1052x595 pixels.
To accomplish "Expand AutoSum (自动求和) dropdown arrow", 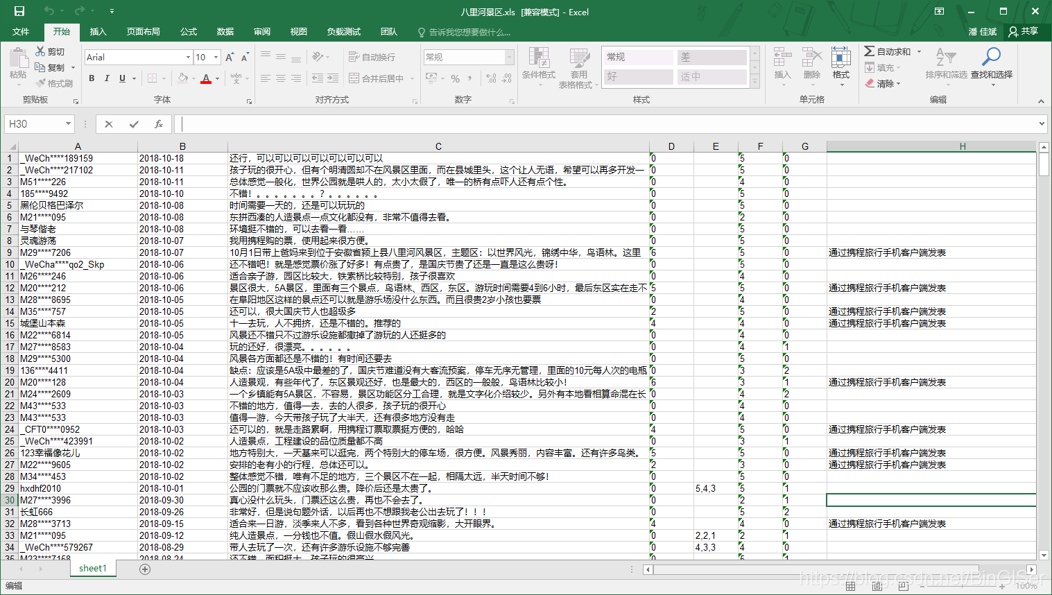I will [920, 51].
